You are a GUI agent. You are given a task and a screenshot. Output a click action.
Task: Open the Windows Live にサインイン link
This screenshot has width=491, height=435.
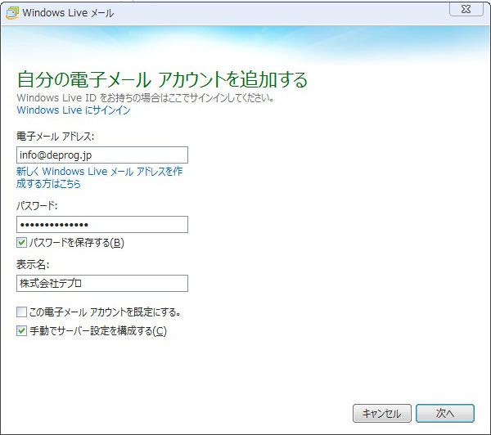74,110
